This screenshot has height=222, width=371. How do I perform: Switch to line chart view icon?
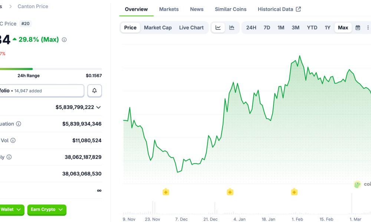(218, 28)
